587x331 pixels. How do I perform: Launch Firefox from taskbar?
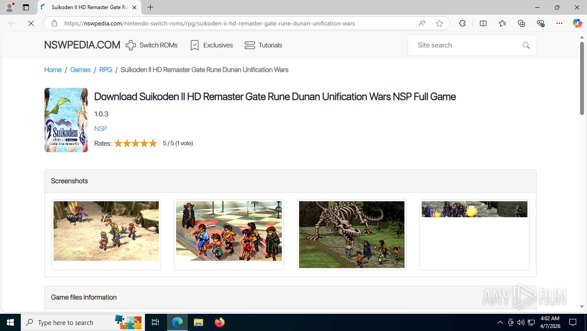click(220, 322)
